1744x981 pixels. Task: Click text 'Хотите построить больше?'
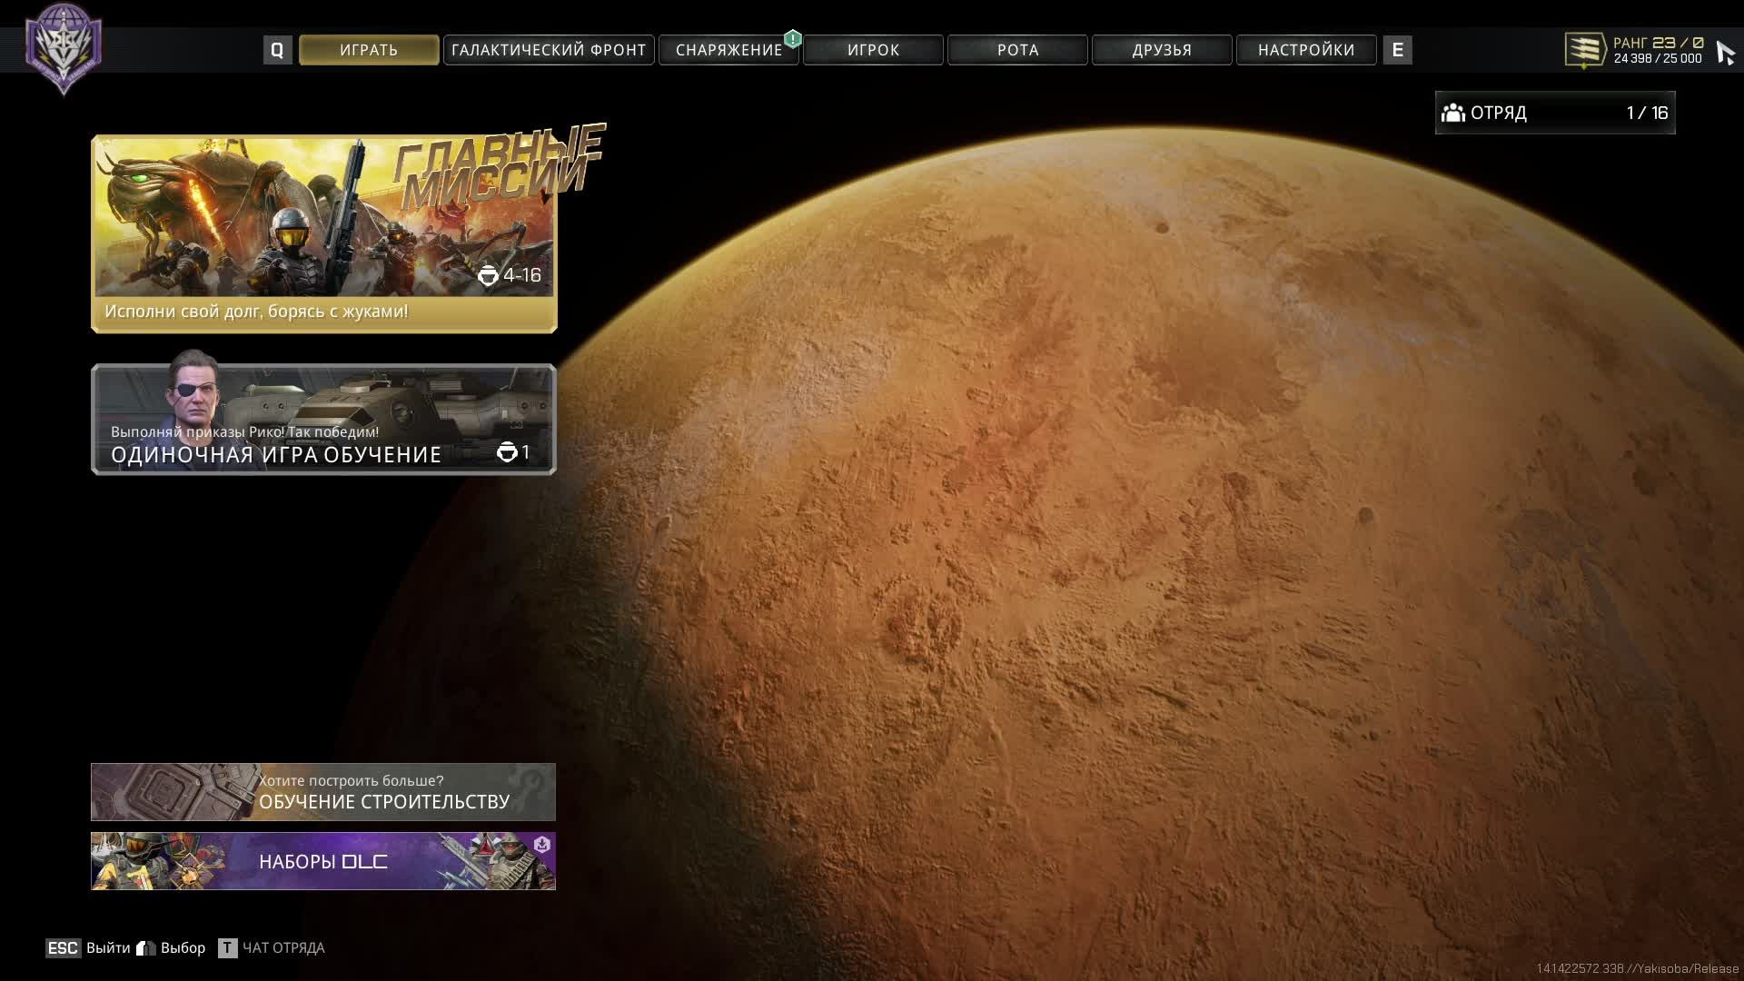tap(351, 780)
